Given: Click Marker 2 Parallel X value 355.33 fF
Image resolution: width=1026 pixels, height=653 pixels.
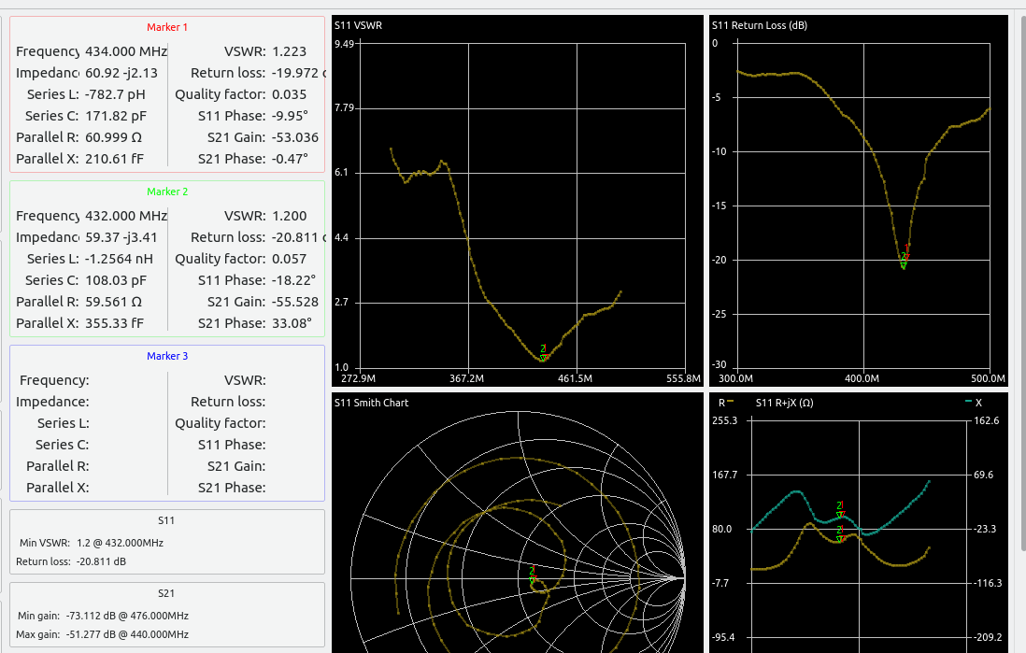Looking at the screenshot, I should [114, 323].
